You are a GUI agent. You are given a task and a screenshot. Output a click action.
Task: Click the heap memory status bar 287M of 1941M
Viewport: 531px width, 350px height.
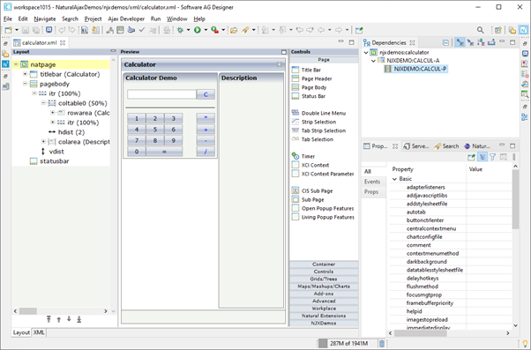[x=348, y=344]
